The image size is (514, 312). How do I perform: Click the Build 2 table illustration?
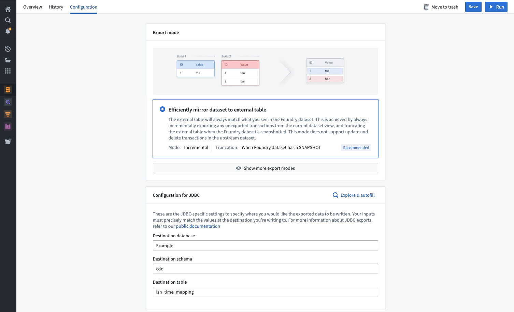(x=240, y=73)
